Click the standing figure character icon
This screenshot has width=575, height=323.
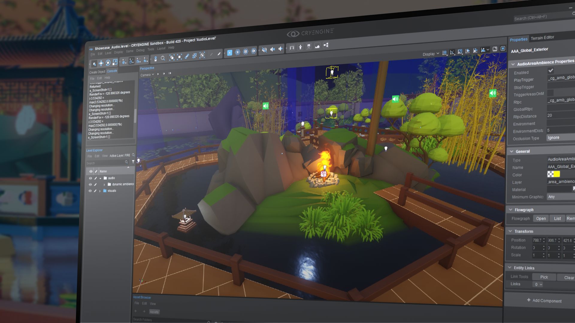pyautogui.click(x=300, y=47)
